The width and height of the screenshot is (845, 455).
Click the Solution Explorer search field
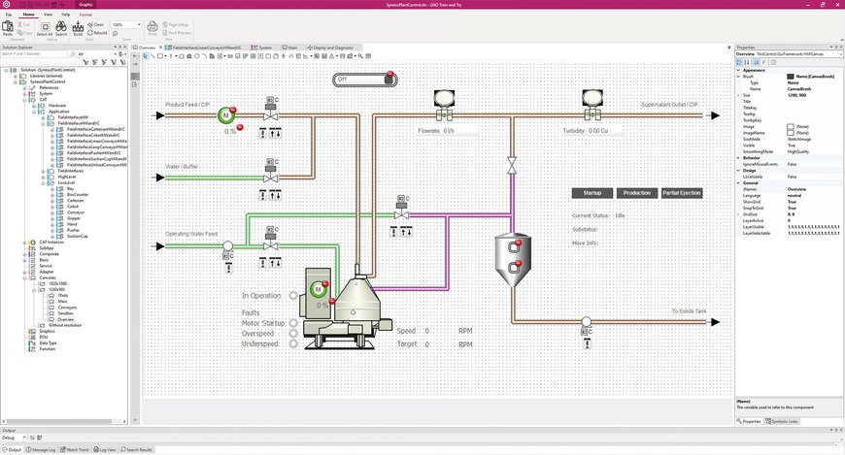pyautogui.click(x=35, y=54)
